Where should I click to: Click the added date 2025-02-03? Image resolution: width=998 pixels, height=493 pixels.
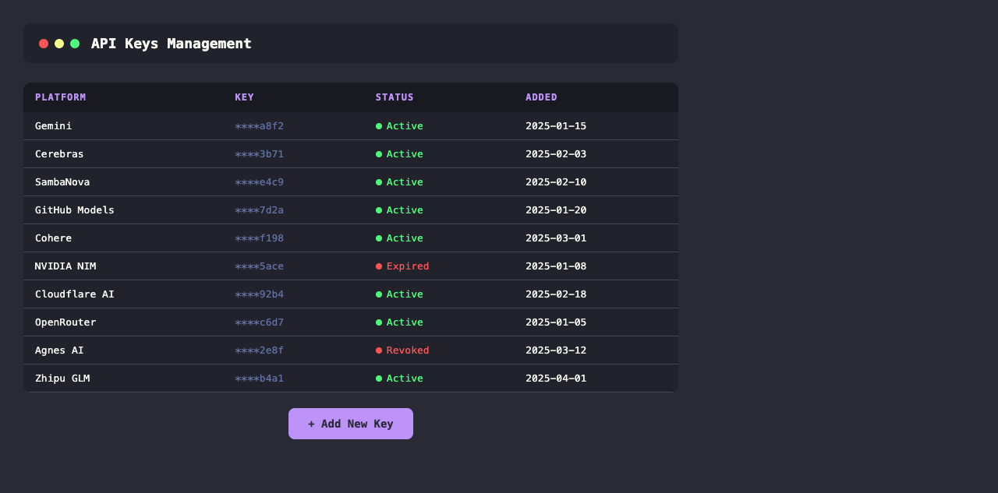tap(556, 154)
